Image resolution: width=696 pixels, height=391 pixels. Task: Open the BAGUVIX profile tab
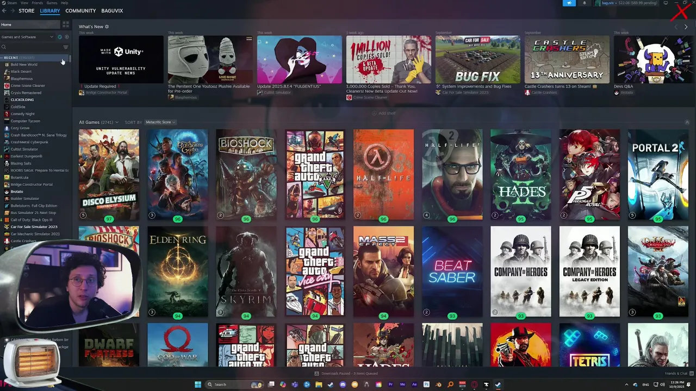point(112,11)
